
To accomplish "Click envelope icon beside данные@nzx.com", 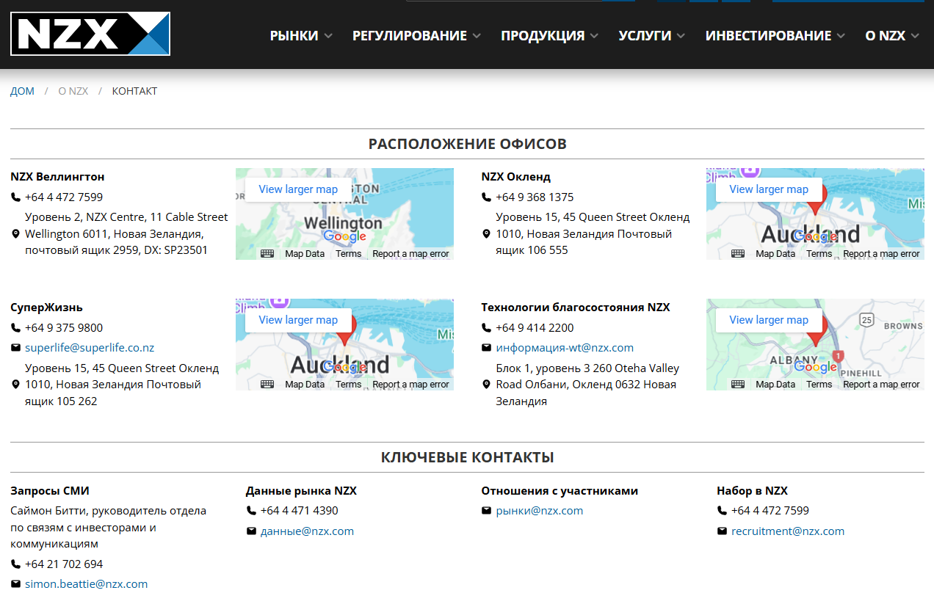I will pos(251,531).
